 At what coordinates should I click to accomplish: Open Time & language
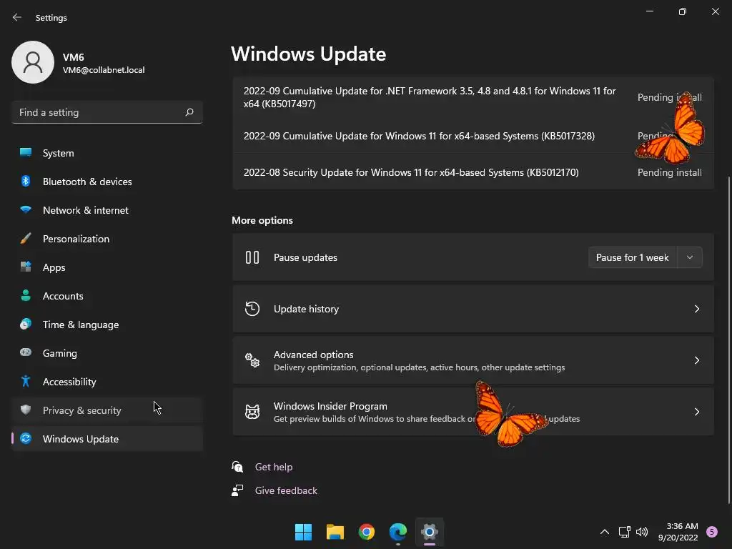[x=107, y=325]
